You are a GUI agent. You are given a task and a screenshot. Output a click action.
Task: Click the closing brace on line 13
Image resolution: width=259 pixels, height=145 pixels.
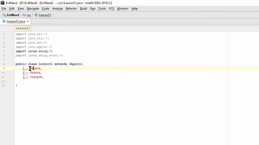[17, 85]
